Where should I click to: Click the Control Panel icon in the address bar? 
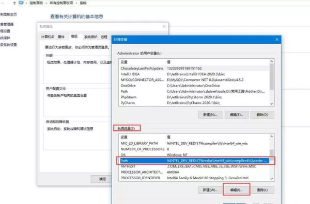point(21,3)
